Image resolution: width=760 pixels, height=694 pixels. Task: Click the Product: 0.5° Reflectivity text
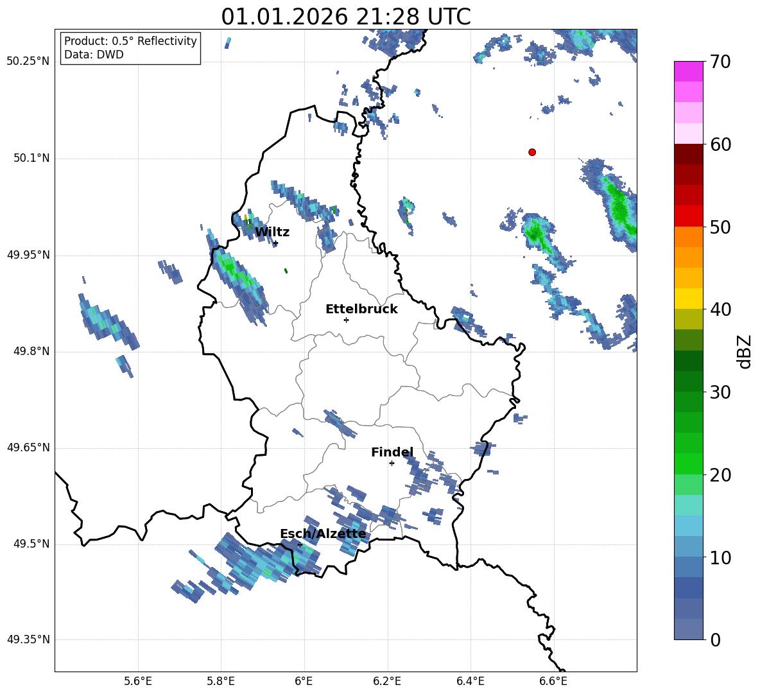(130, 41)
